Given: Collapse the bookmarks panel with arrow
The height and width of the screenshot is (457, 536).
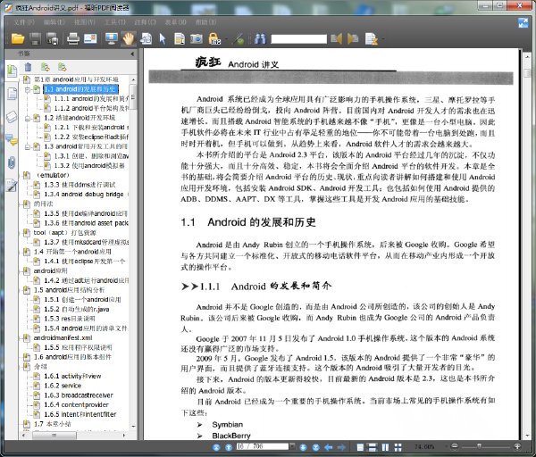Looking at the screenshot, I should [132, 54].
